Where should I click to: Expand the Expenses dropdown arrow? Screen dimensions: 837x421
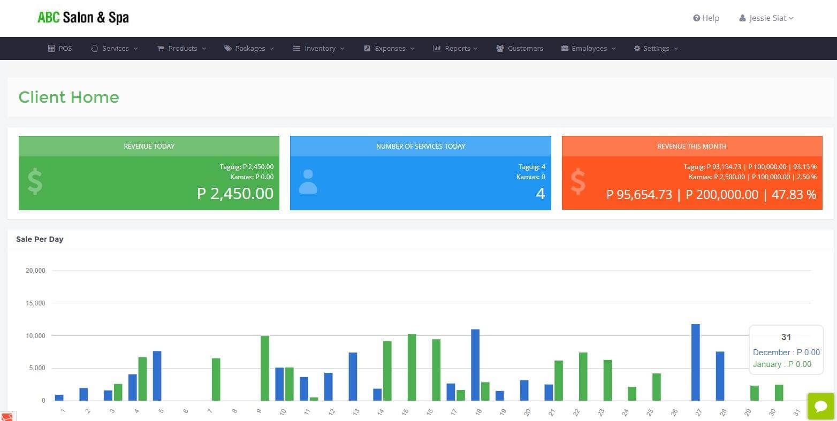point(412,49)
